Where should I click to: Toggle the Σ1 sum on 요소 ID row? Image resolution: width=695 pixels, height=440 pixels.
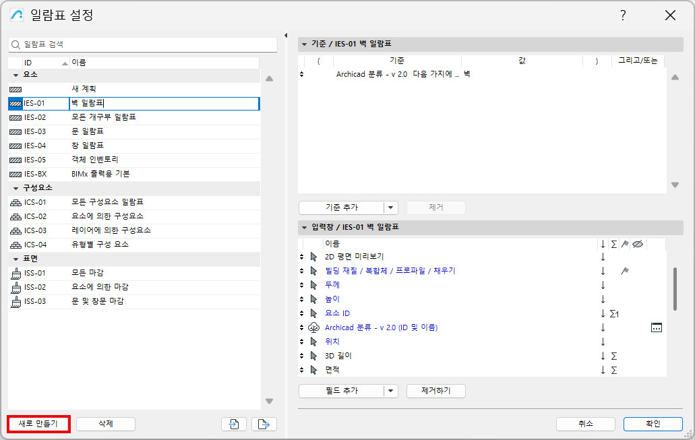tap(614, 314)
